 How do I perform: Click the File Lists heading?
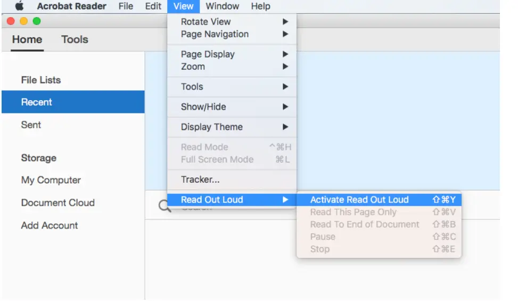[x=41, y=80]
